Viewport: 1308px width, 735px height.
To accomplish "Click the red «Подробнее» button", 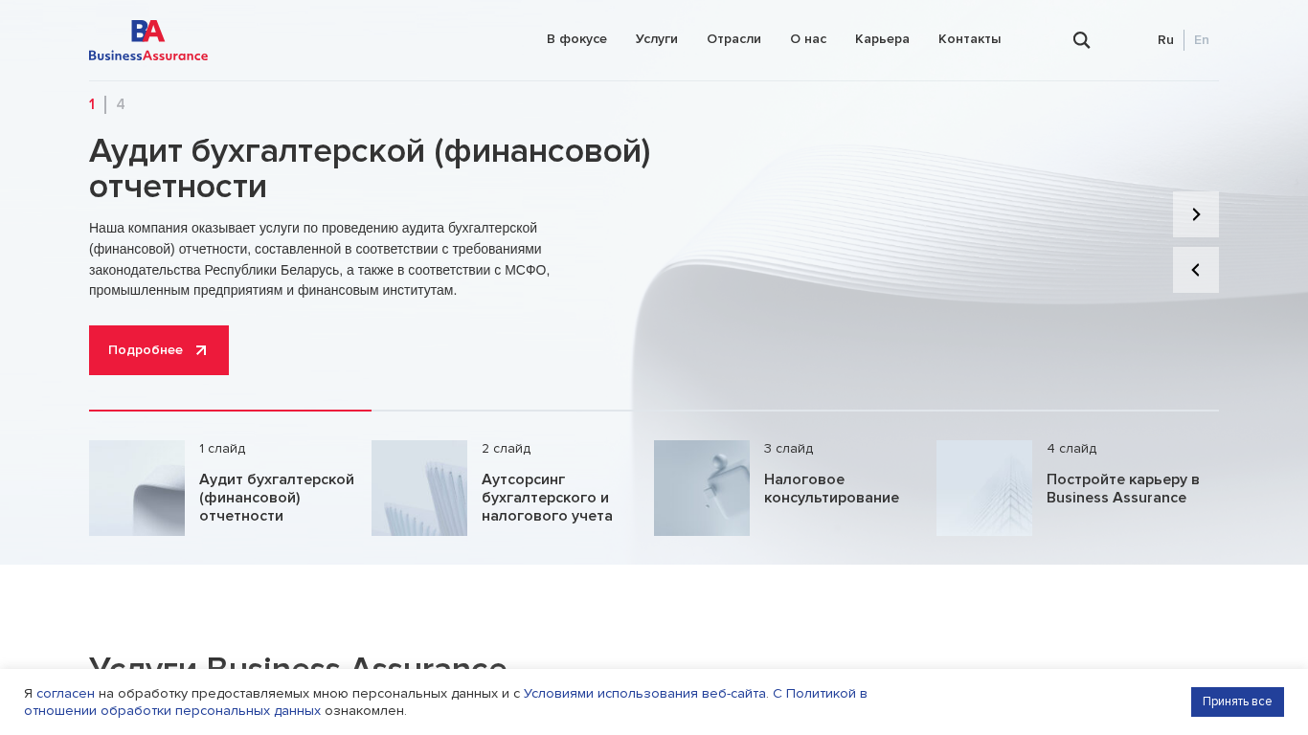I will 159,350.
